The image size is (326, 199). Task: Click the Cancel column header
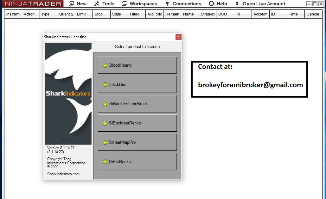click(x=313, y=14)
